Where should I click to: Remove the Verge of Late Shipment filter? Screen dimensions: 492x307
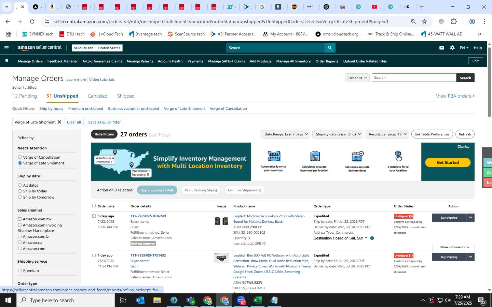(x=59, y=122)
